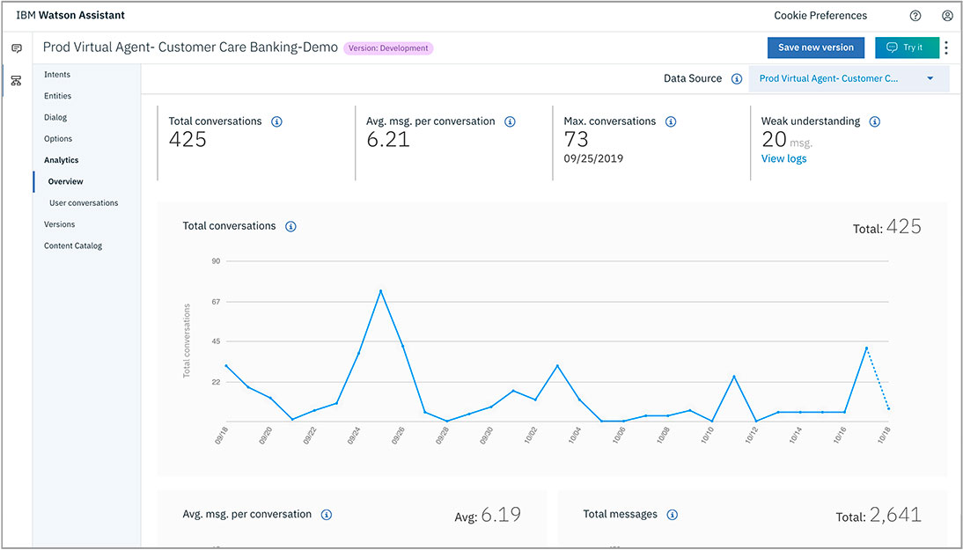Click the 6.21 average messages value

click(x=388, y=139)
